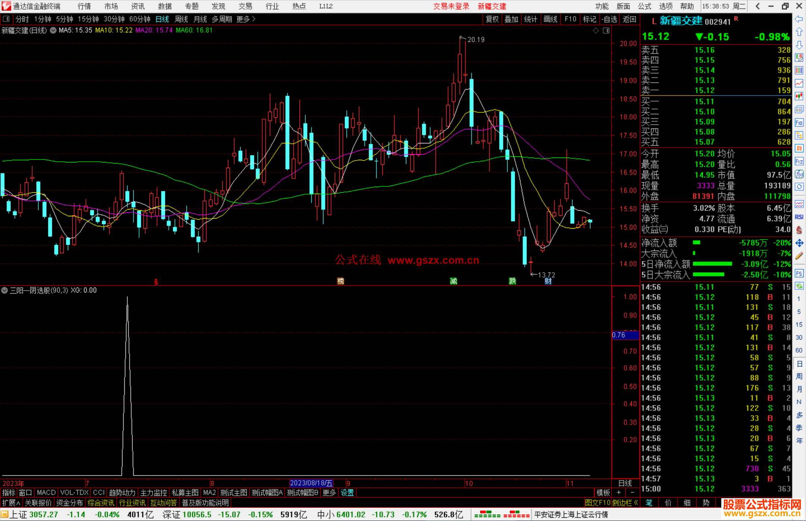This screenshot has width=806, height=521.
Task: Switch to the MACD indicator tab
Action: (x=46, y=493)
